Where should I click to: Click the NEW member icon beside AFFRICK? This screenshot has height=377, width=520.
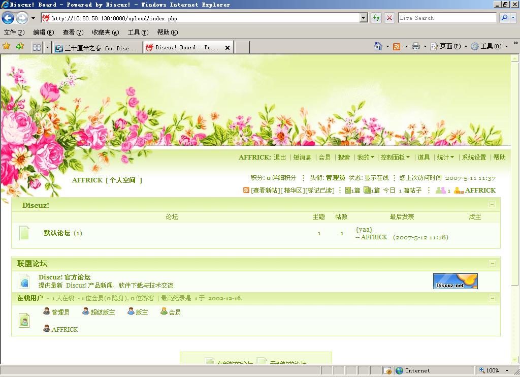tap(459, 191)
